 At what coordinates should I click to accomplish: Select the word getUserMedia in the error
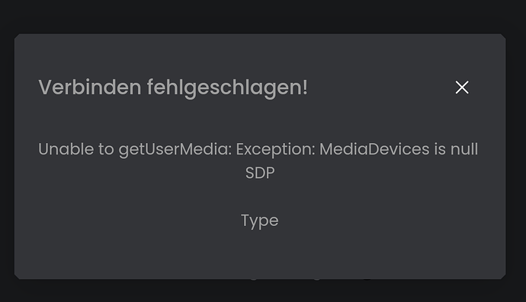[175, 149]
